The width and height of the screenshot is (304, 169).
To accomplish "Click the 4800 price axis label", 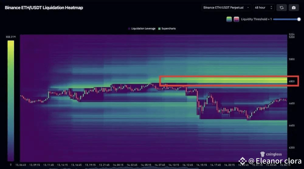I will pyautogui.click(x=292, y=81).
